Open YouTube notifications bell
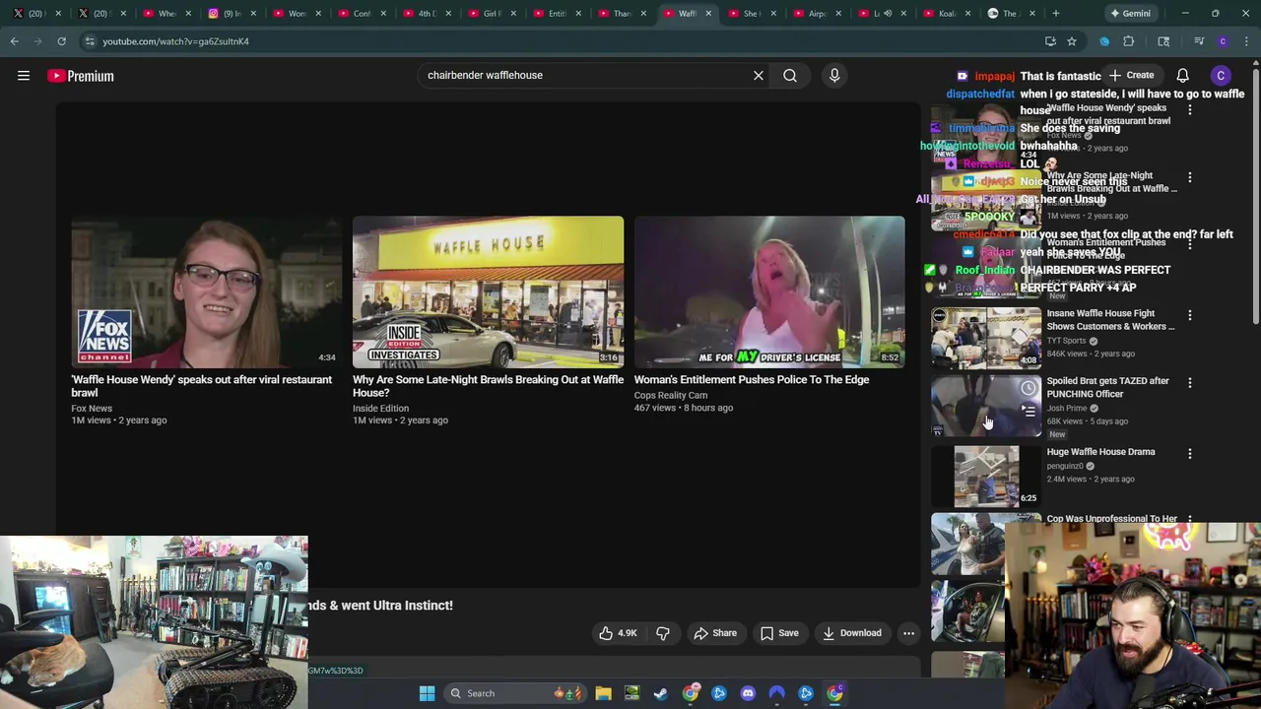Image resolution: width=1261 pixels, height=709 pixels. (1182, 76)
